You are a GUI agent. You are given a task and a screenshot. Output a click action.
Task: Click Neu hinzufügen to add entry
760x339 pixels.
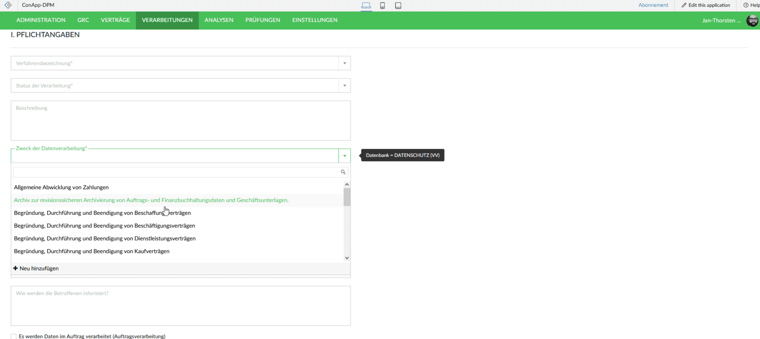point(36,268)
